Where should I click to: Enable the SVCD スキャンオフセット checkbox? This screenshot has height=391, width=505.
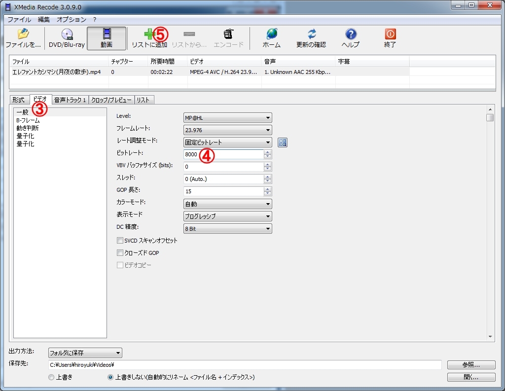point(120,241)
